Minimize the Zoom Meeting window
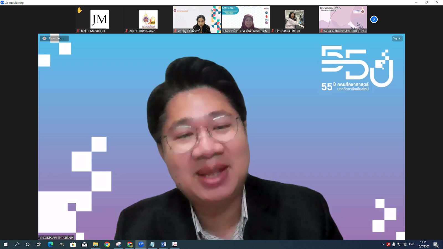Screen dimensions: 443x249 tap(416, 2)
